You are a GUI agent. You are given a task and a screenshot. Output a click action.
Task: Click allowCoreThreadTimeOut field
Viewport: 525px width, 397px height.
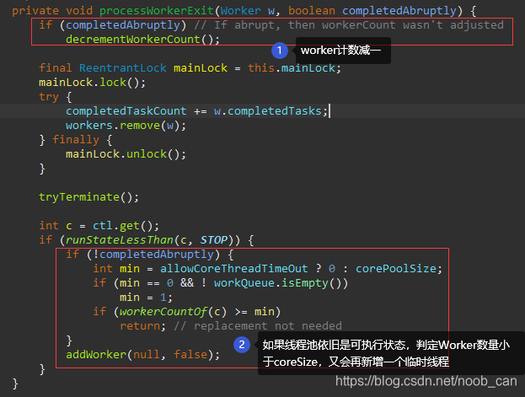tap(233, 269)
